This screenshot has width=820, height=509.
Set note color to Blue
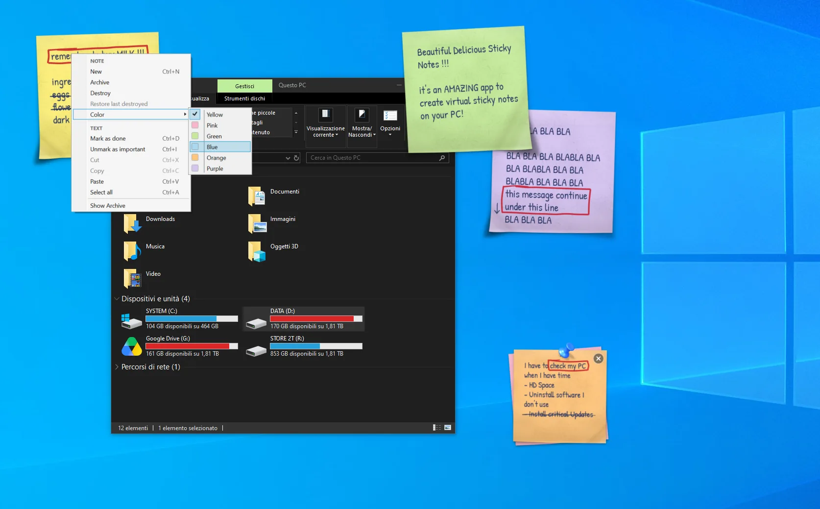220,147
